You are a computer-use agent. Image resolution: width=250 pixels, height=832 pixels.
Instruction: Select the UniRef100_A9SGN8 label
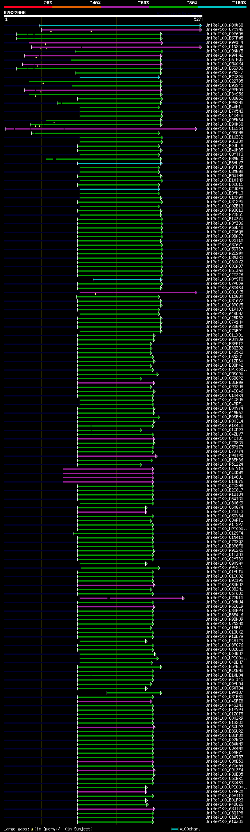[224, 133]
